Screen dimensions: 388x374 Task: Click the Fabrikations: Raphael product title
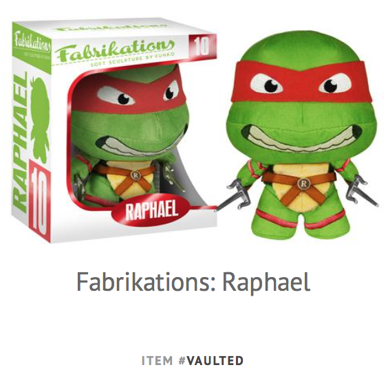click(x=193, y=283)
